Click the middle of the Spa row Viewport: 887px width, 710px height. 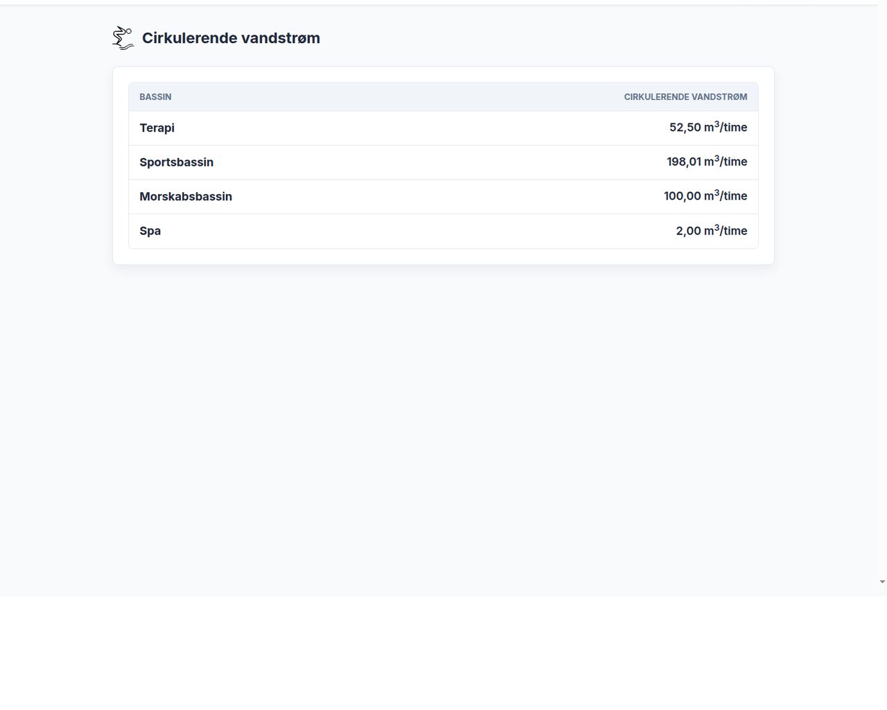443,231
